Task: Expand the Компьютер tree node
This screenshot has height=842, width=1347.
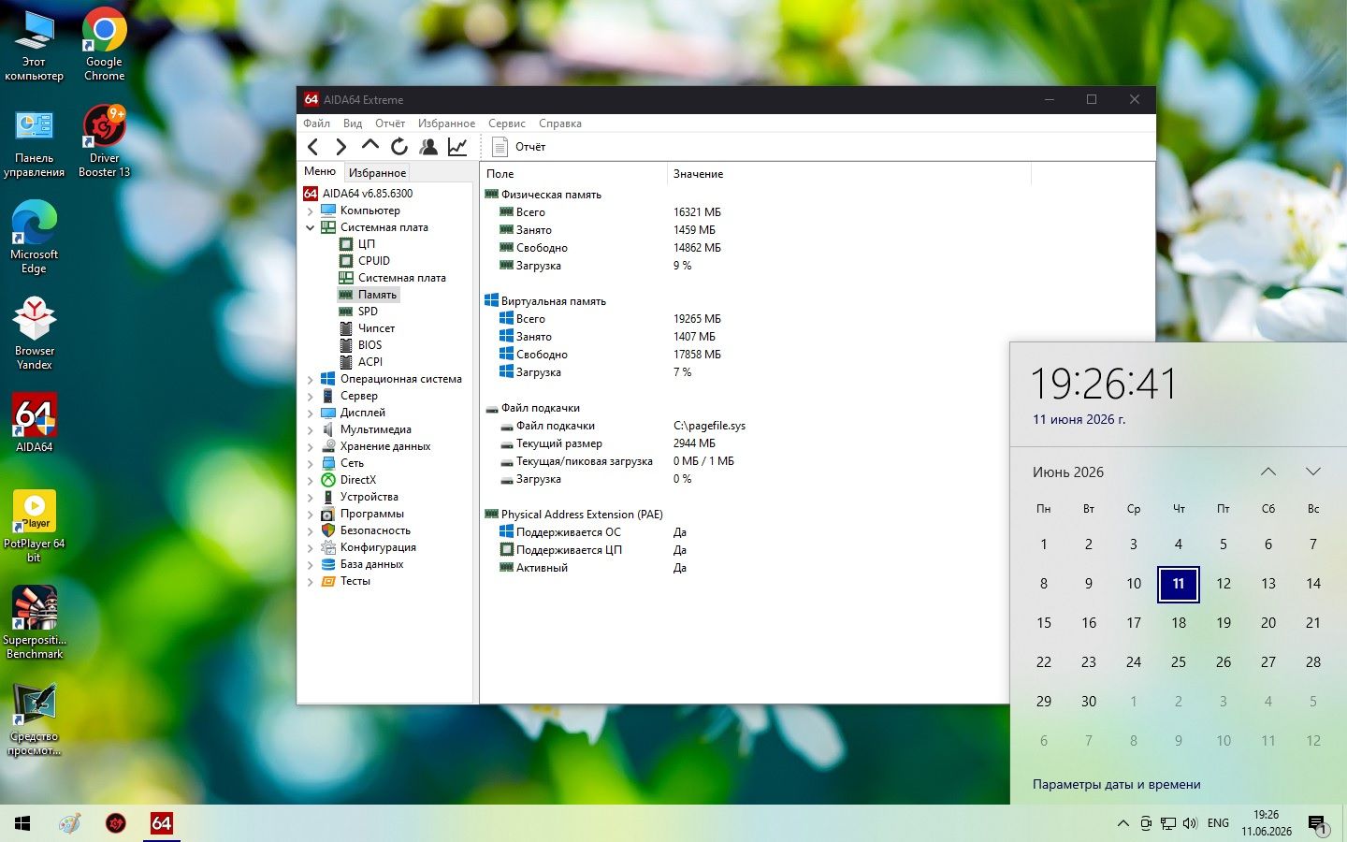Action: [x=311, y=210]
